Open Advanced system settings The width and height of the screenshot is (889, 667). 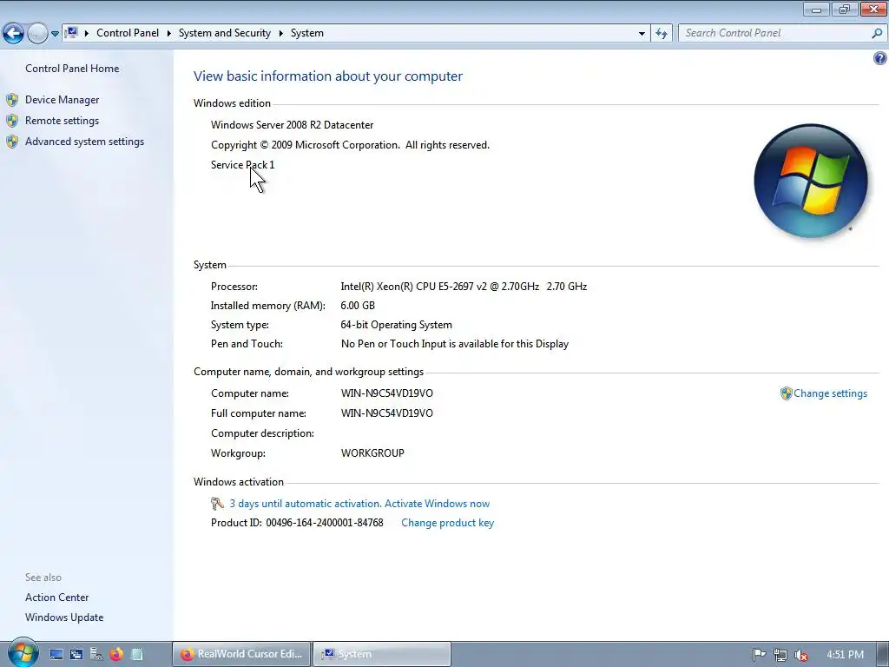(84, 142)
